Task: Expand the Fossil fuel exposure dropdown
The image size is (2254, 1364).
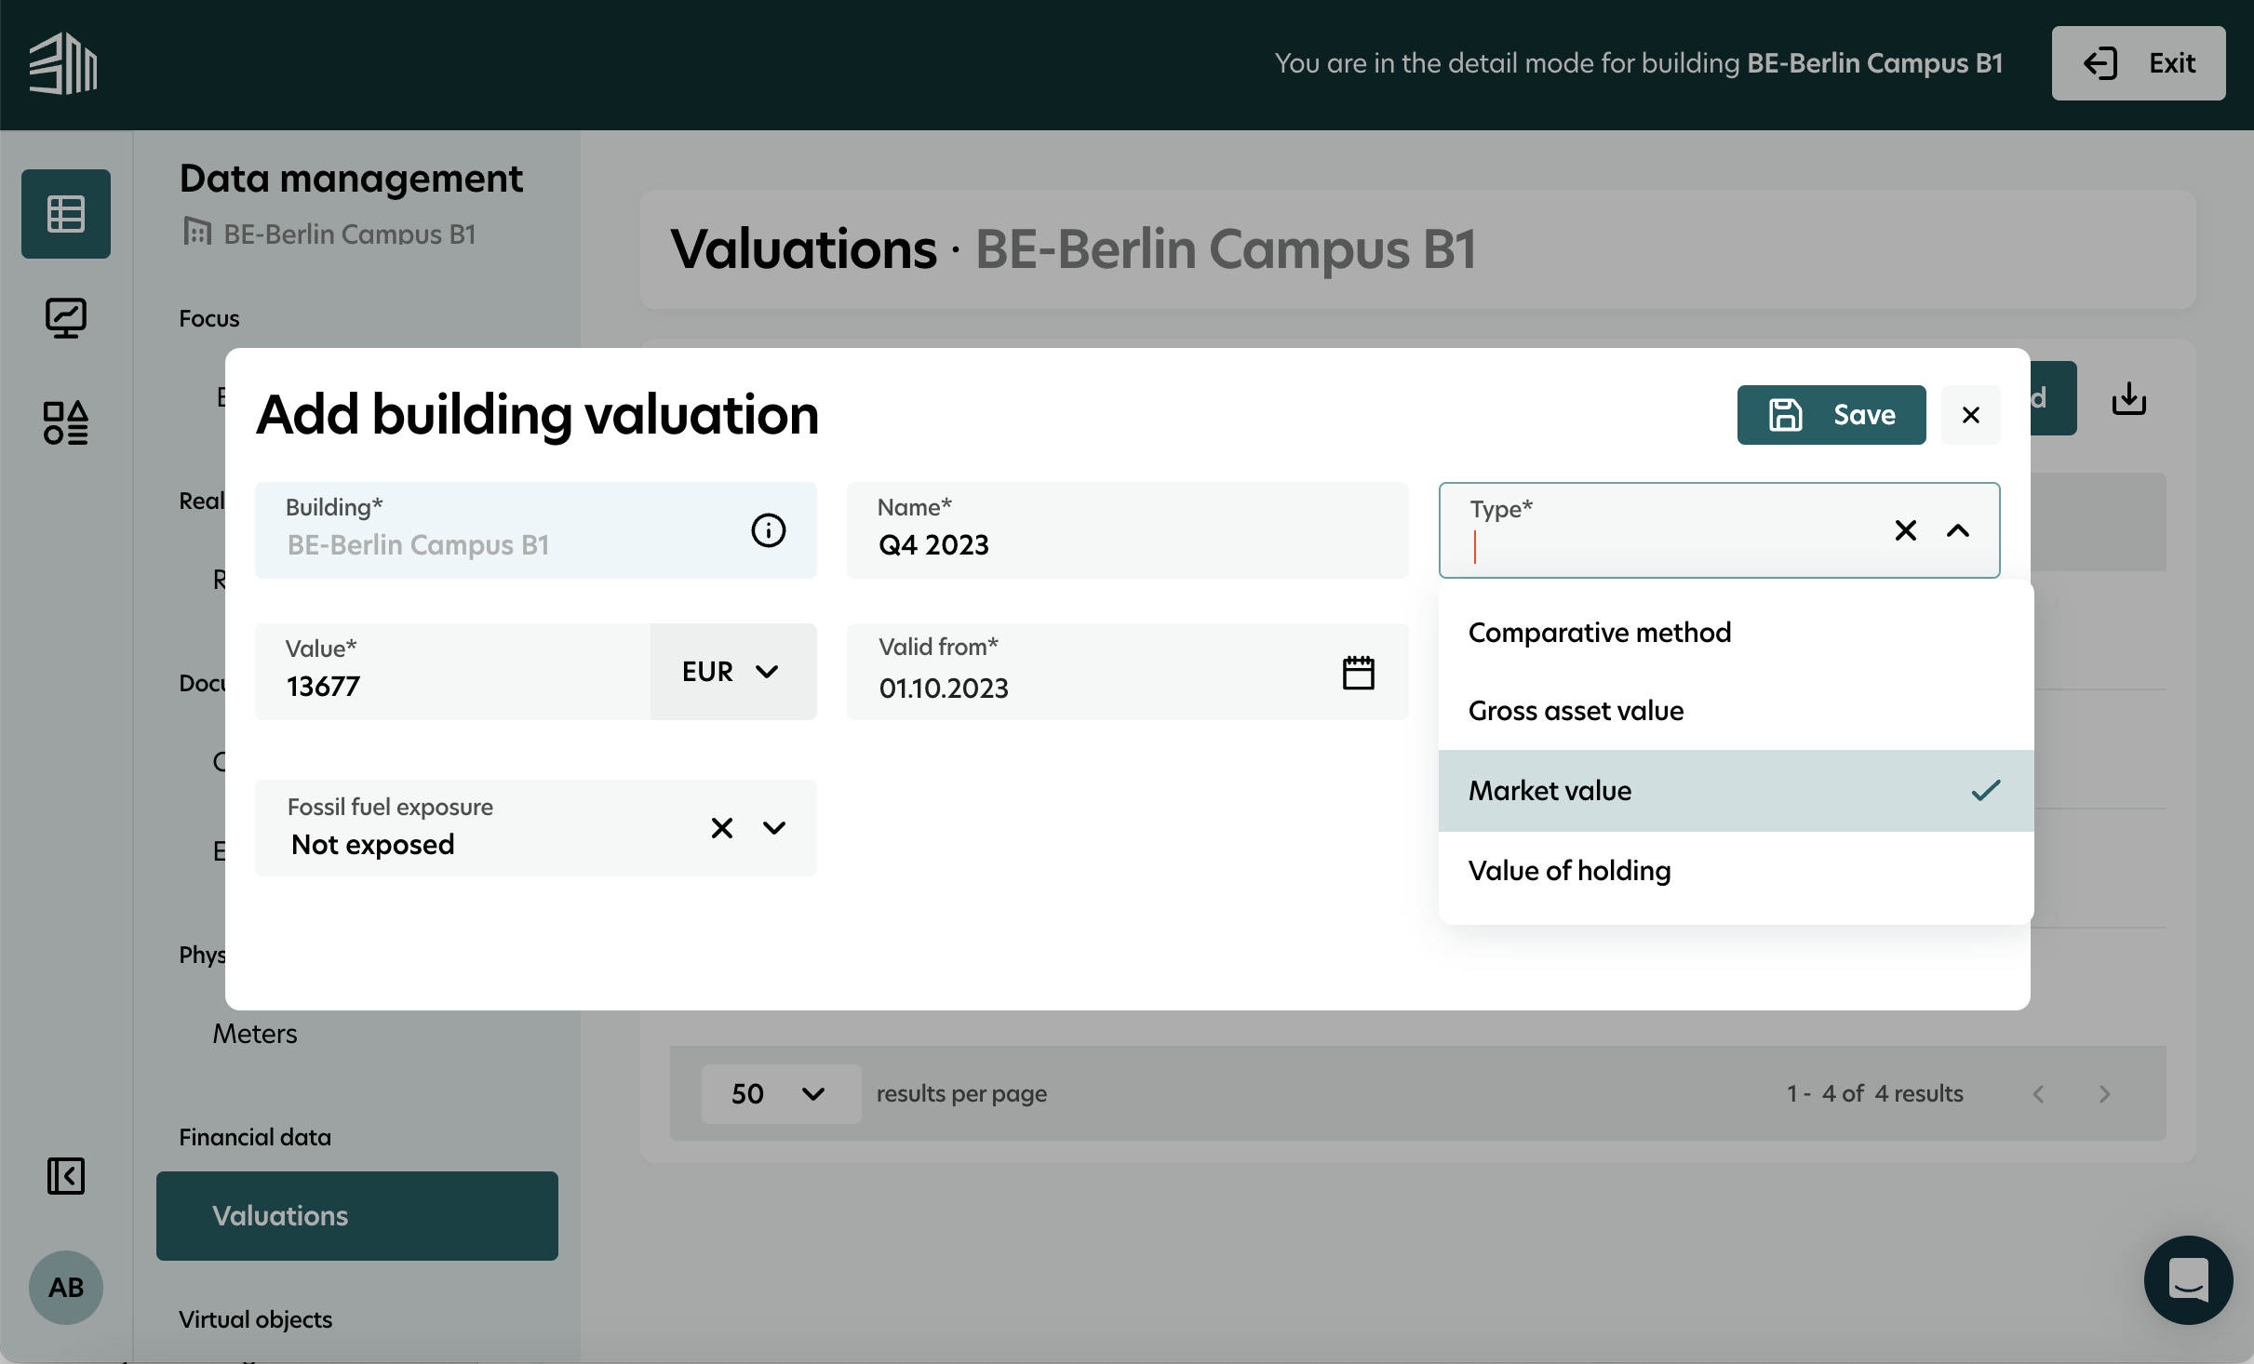Action: point(774,828)
